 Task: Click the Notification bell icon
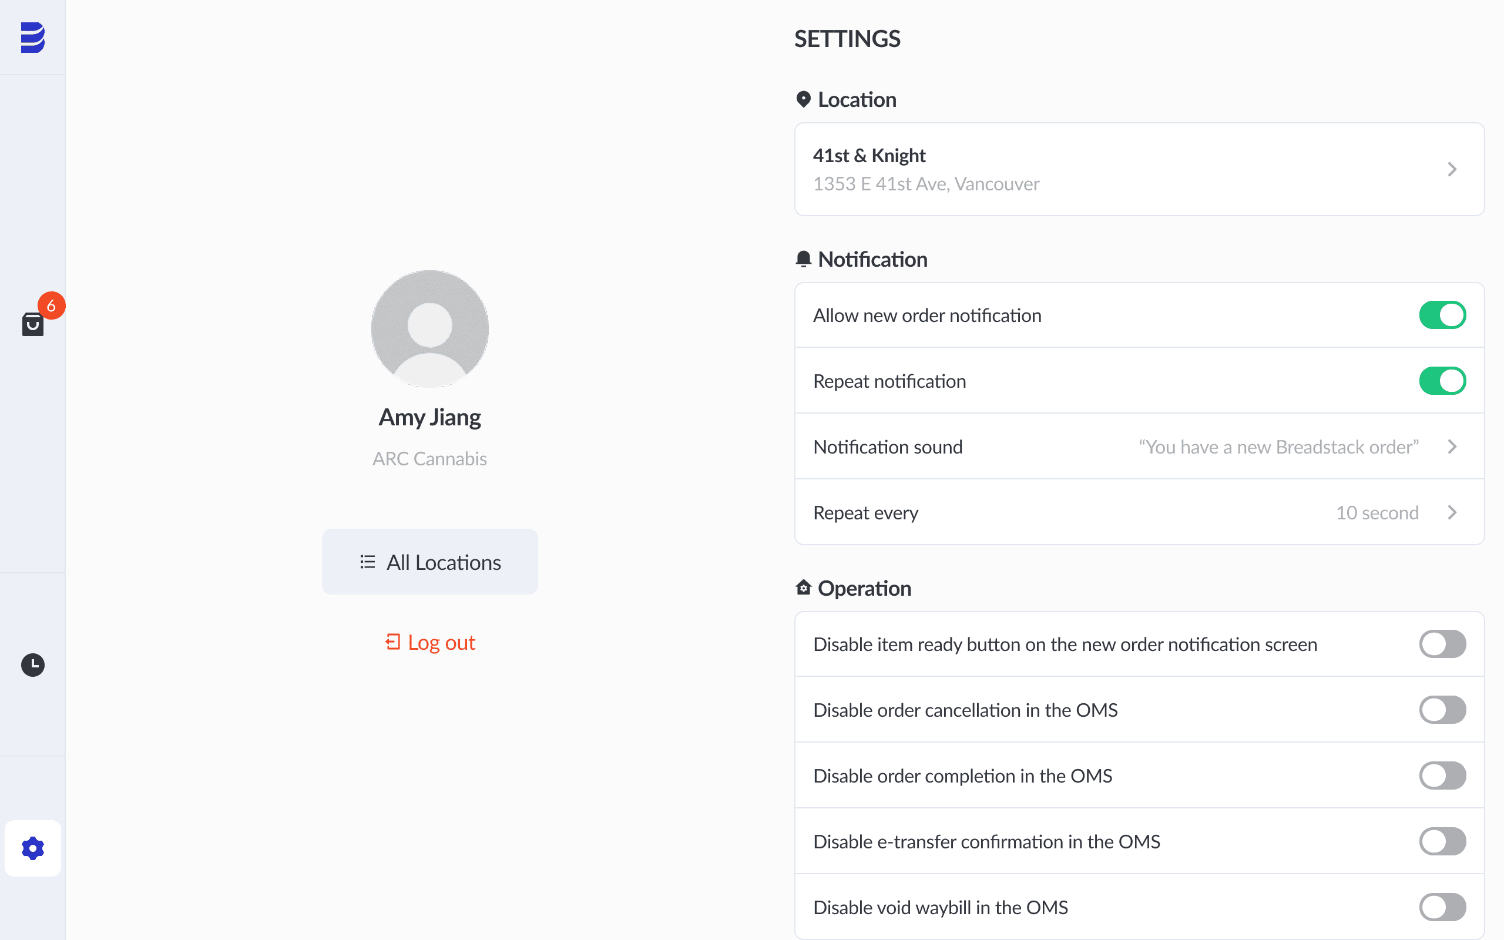803,258
